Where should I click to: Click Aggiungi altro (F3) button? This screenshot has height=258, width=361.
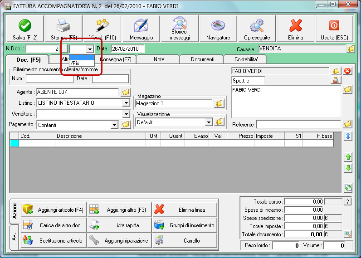point(119,209)
